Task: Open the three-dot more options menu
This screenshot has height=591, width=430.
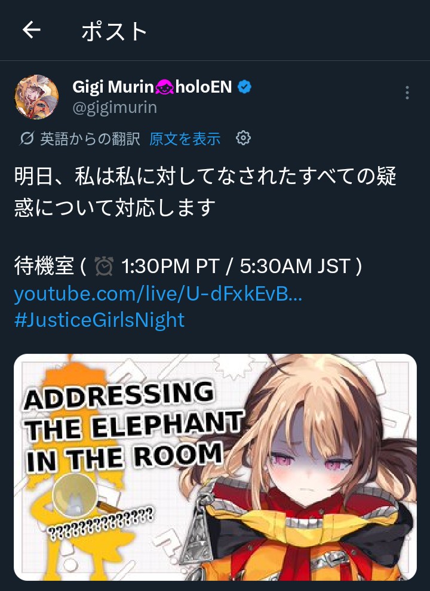Action: [407, 93]
